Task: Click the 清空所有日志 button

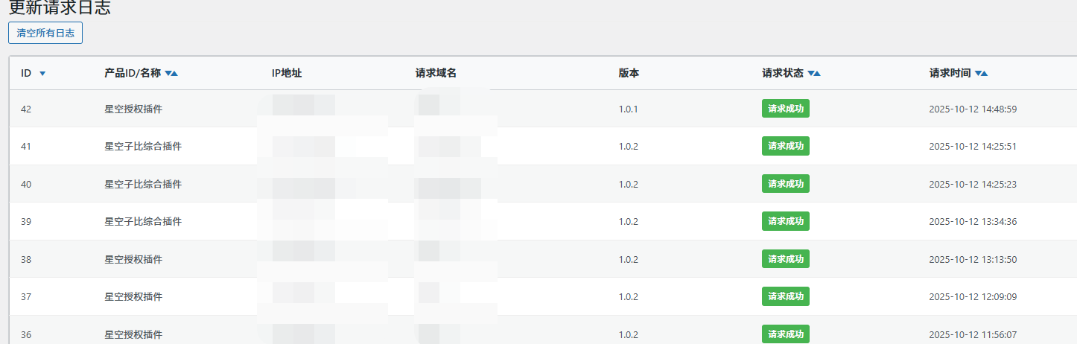Action: point(45,33)
